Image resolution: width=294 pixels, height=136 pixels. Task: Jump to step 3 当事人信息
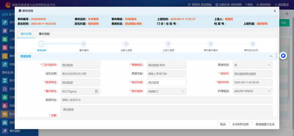click(x=126, y=44)
